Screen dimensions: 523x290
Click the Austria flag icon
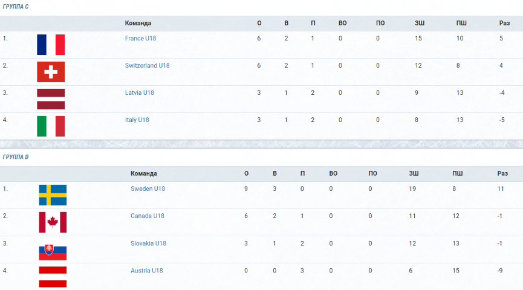pyautogui.click(x=53, y=277)
